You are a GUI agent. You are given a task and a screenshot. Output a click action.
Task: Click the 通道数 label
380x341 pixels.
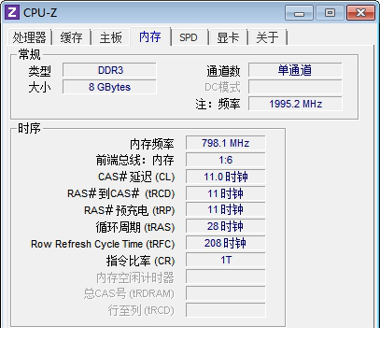pos(223,71)
